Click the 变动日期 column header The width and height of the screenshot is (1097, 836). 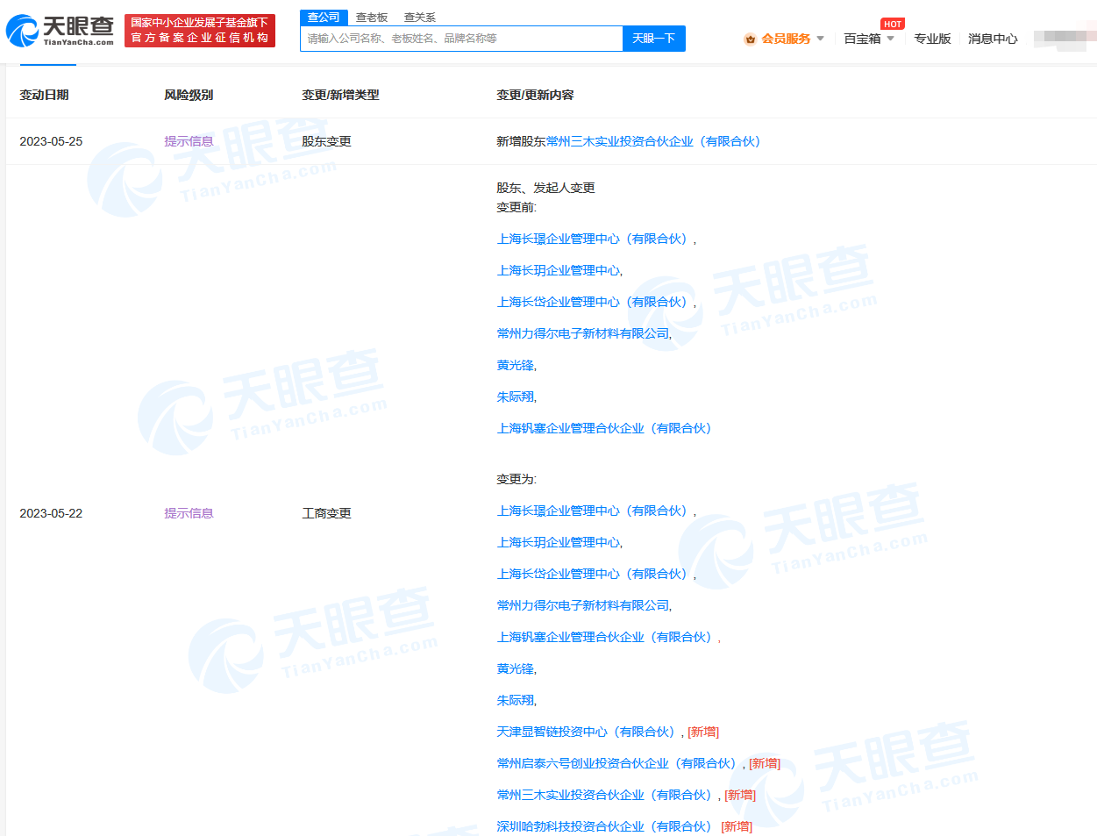point(44,95)
